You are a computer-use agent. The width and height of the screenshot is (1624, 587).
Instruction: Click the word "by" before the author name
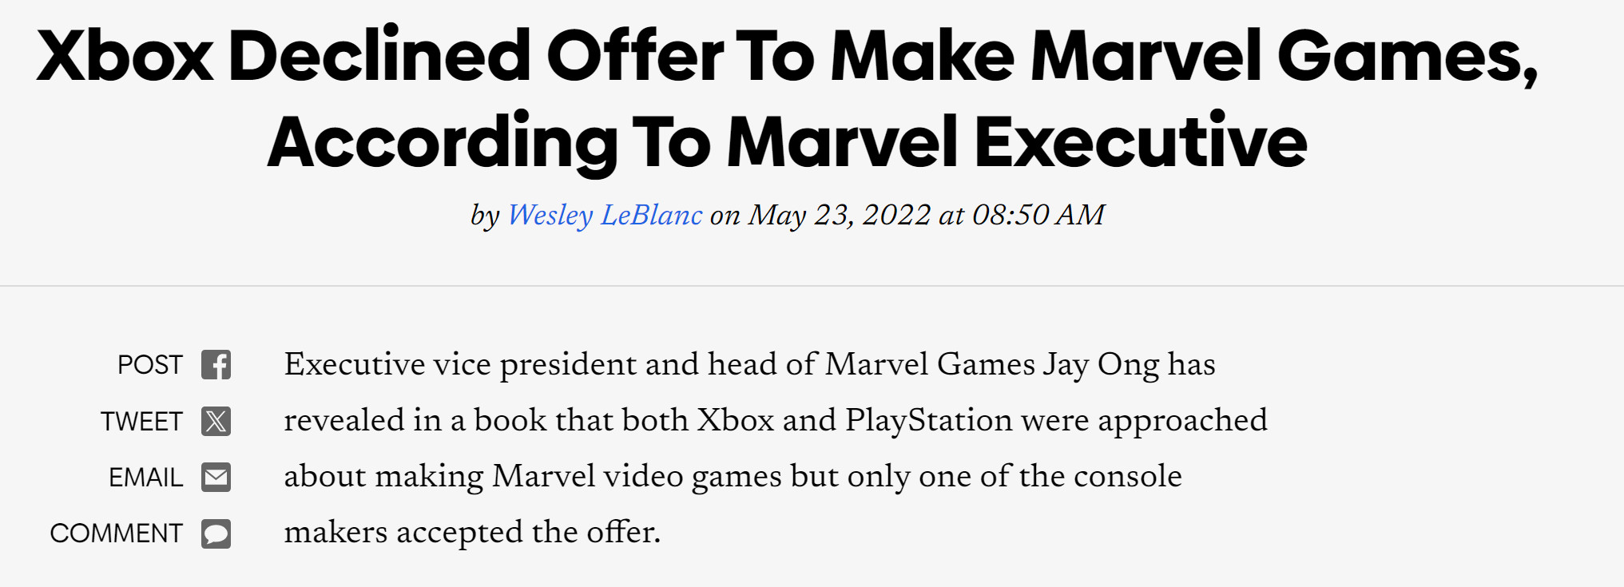(485, 215)
